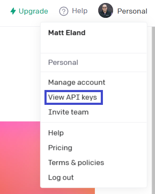Select Invite team menu option
The height and width of the screenshot is (194, 155).
[x=69, y=112]
